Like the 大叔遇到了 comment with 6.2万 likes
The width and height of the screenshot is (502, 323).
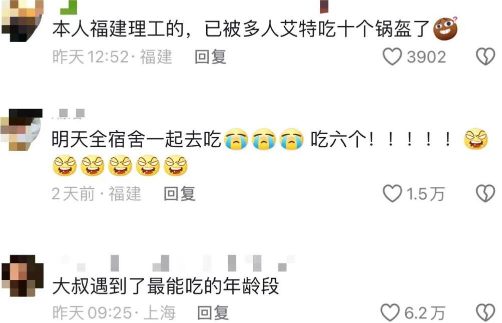390,312
